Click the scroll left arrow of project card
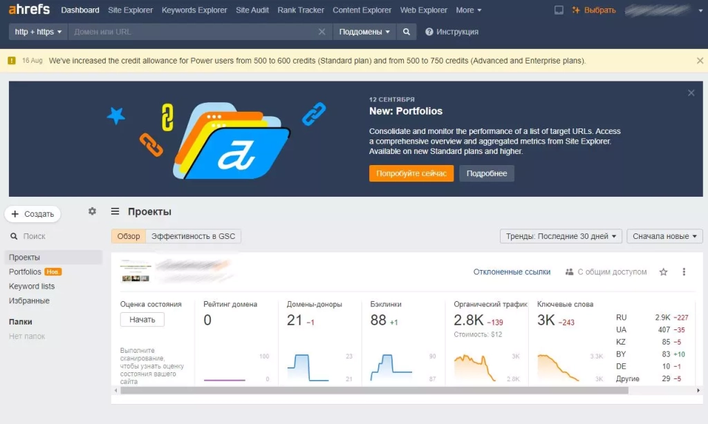Image resolution: width=708 pixels, height=424 pixels. pos(116,391)
